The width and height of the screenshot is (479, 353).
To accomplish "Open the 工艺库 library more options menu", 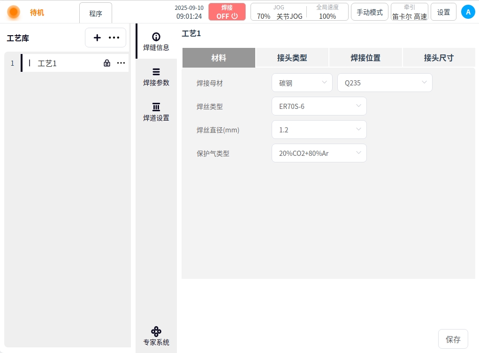I will coord(114,38).
